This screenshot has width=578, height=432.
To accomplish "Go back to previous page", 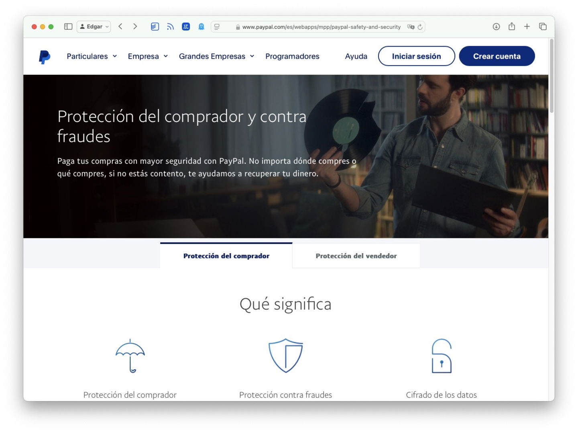I will click(x=120, y=27).
